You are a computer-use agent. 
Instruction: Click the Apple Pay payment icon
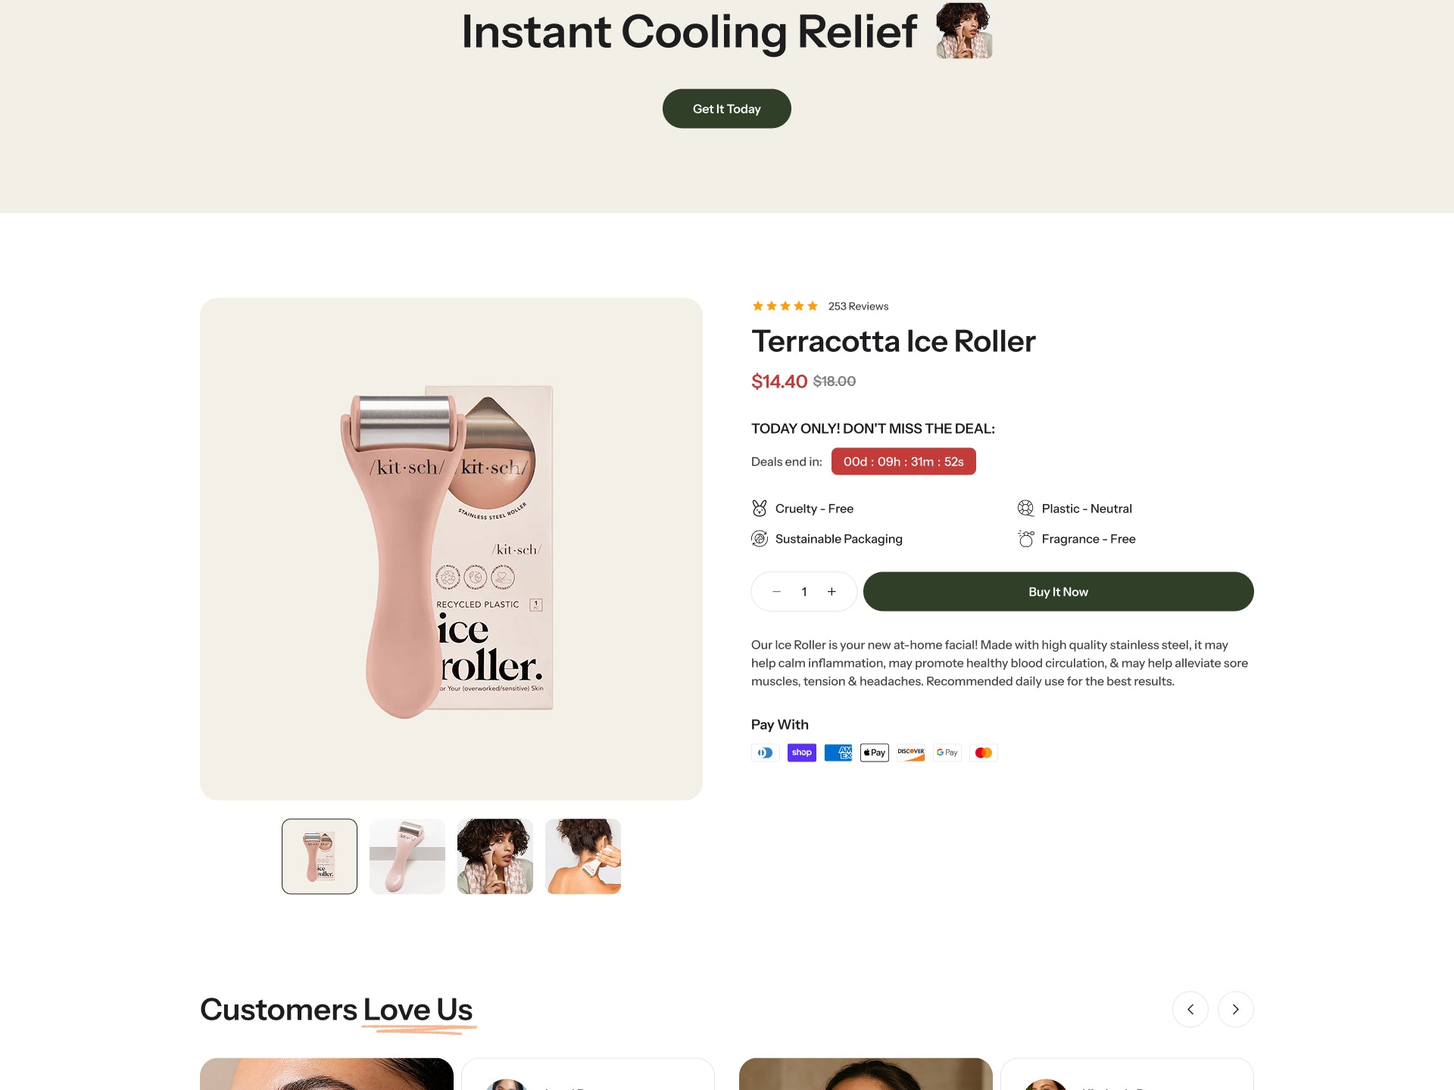874,752
